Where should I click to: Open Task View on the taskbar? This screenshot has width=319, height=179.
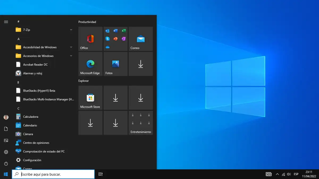[100, 174]
